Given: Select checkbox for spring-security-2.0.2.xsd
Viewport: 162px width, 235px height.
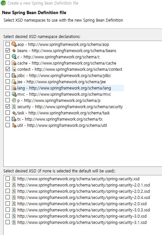Looking at the screenshot, I should coord(8,191).
